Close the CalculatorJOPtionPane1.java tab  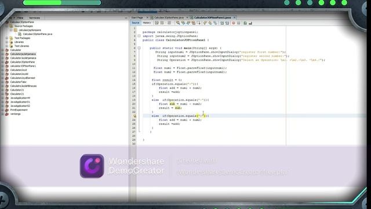[x=234, y=17]
